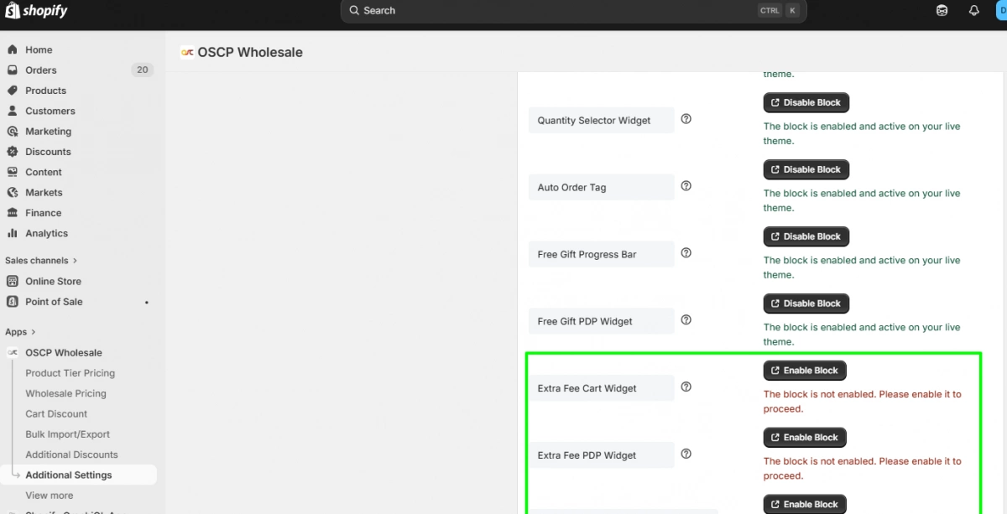Disable the Free Gift PDP Widget block

806,304
